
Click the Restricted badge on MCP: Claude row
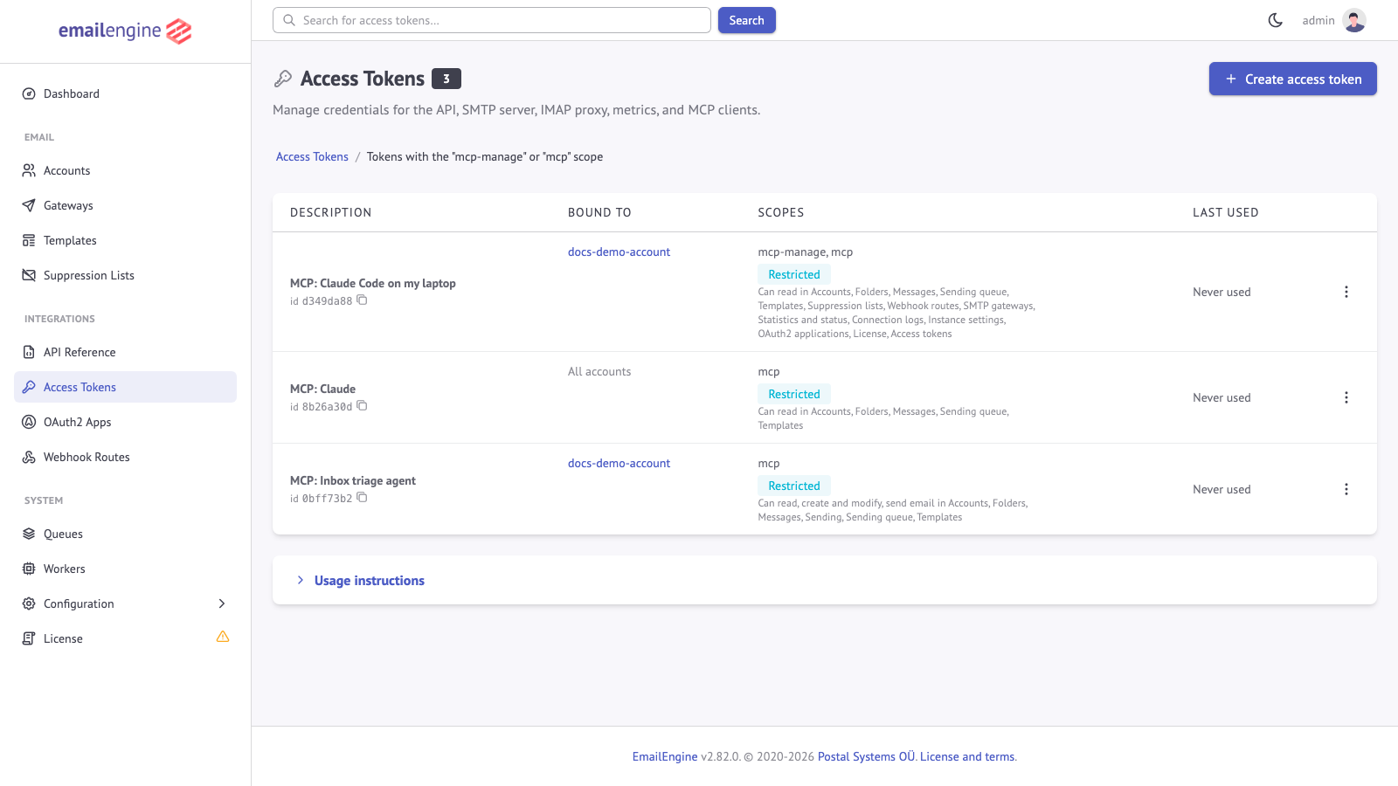coord(794,394)
